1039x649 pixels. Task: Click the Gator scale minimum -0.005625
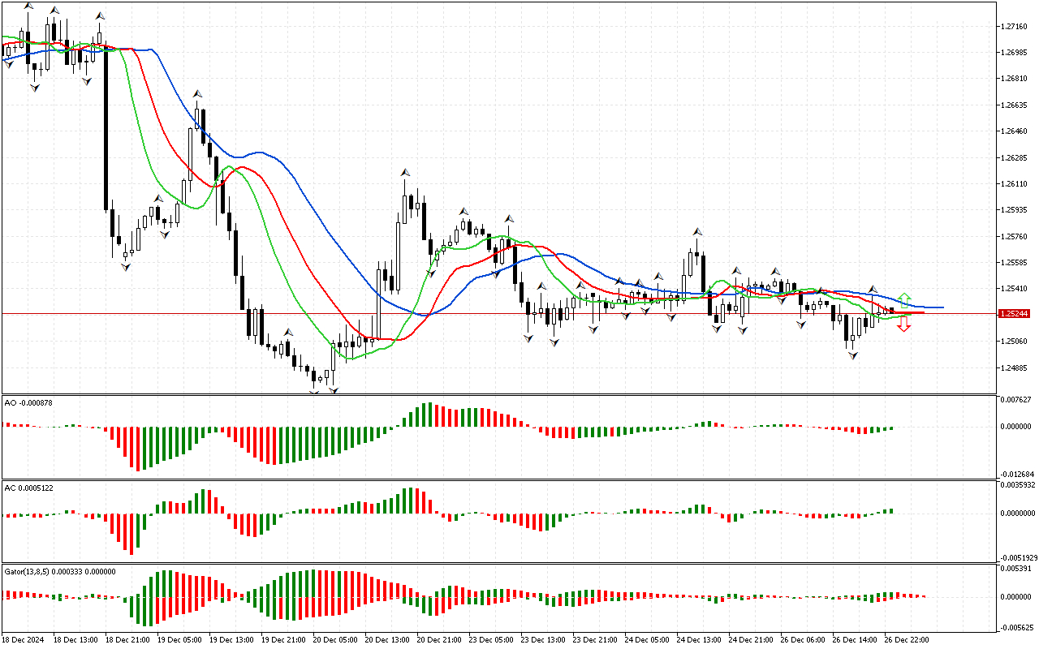pos(1018,627)
